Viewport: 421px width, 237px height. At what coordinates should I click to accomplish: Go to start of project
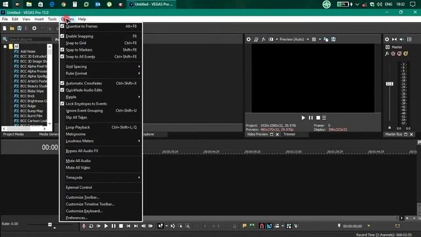point(128,226)
